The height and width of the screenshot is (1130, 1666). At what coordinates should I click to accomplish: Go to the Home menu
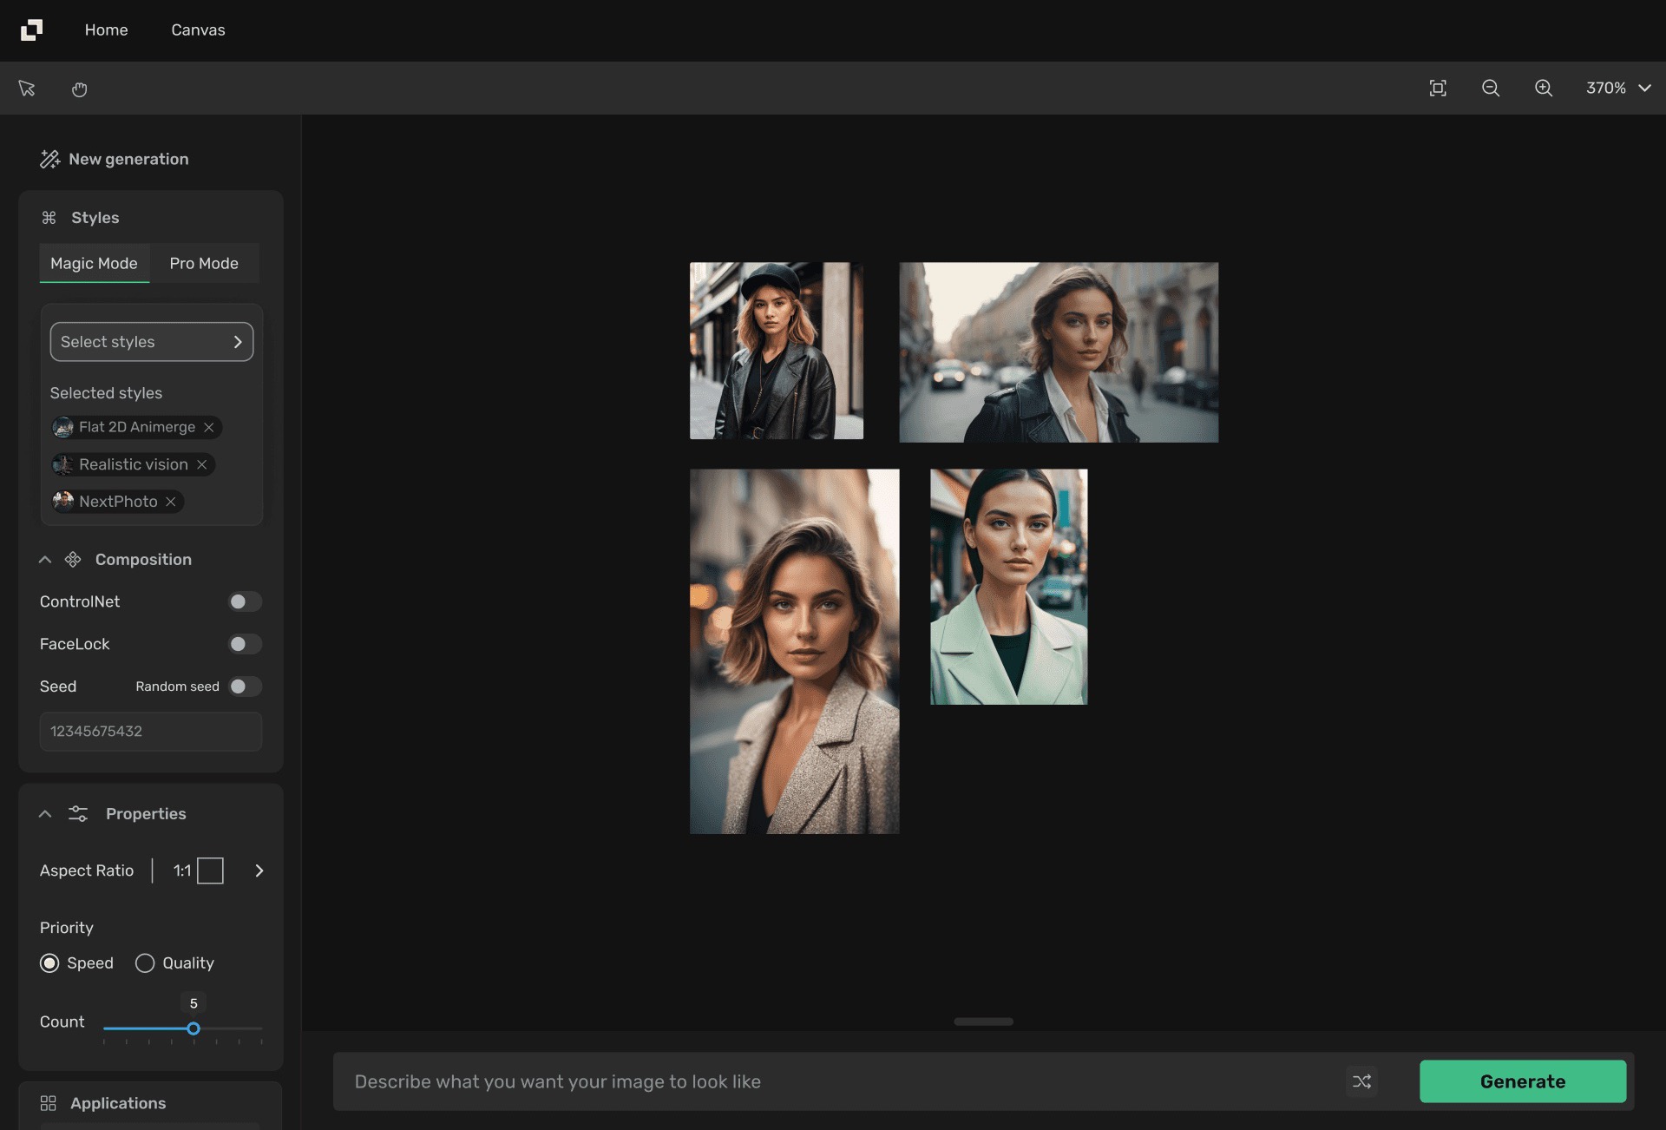[106, 30]
